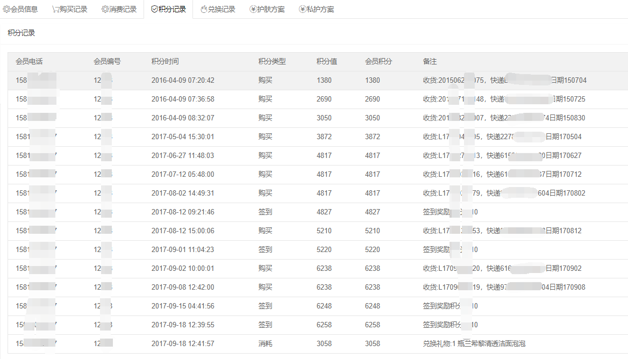
Task: Select the time 2017-09-15 04:41:56
Action: click(x=183, y=306)
